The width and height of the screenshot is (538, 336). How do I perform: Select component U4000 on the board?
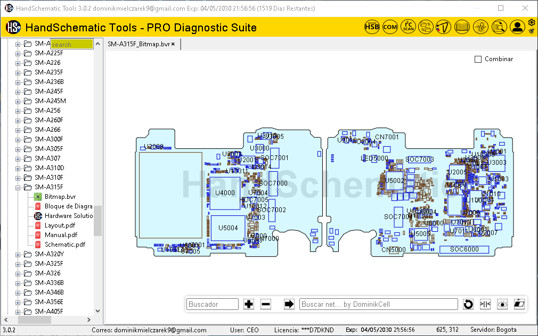pos(225,193)
